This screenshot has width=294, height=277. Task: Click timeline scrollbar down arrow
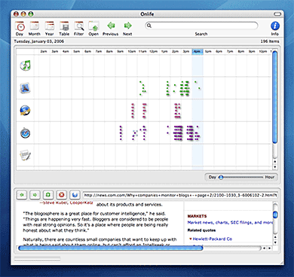[x=275, y=167]
